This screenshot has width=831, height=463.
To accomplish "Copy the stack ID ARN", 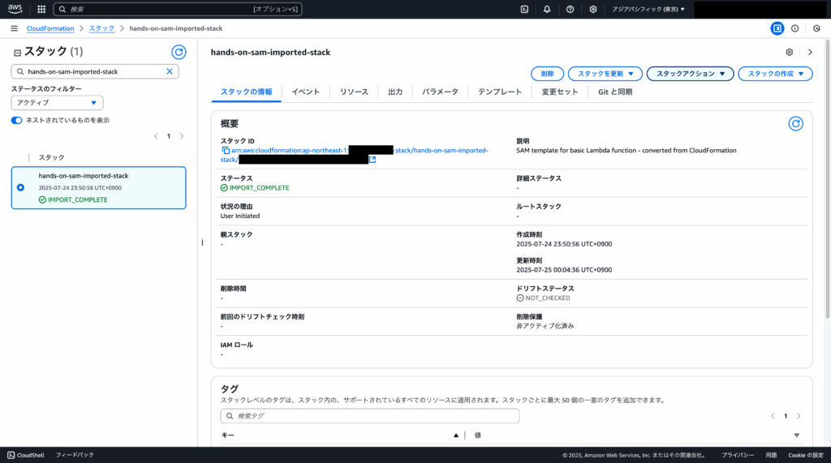I will pyautogui.click(x=226, y=151).
